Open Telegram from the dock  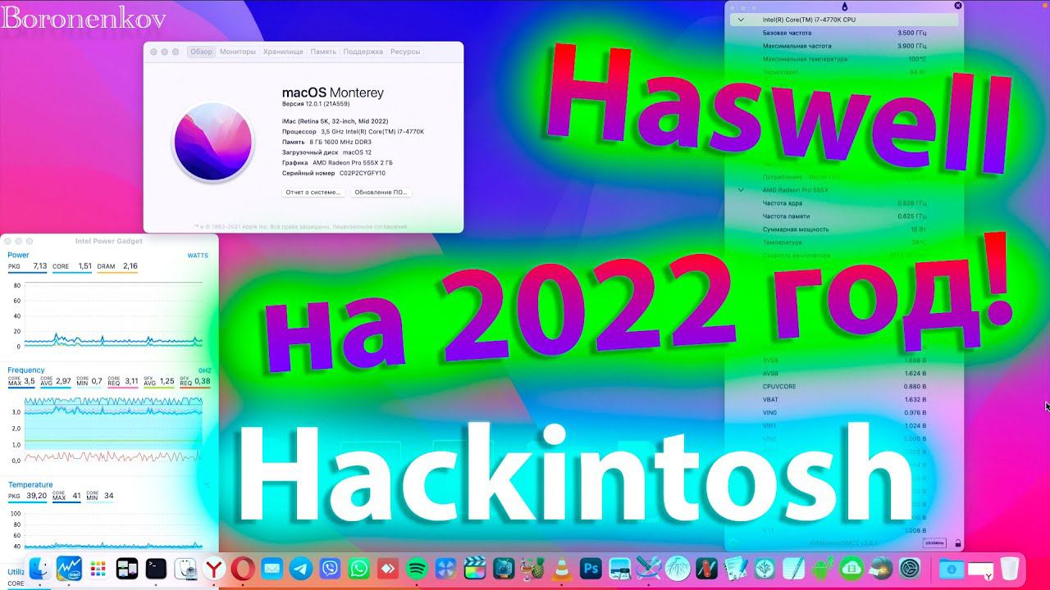click(x=301, y=569)
